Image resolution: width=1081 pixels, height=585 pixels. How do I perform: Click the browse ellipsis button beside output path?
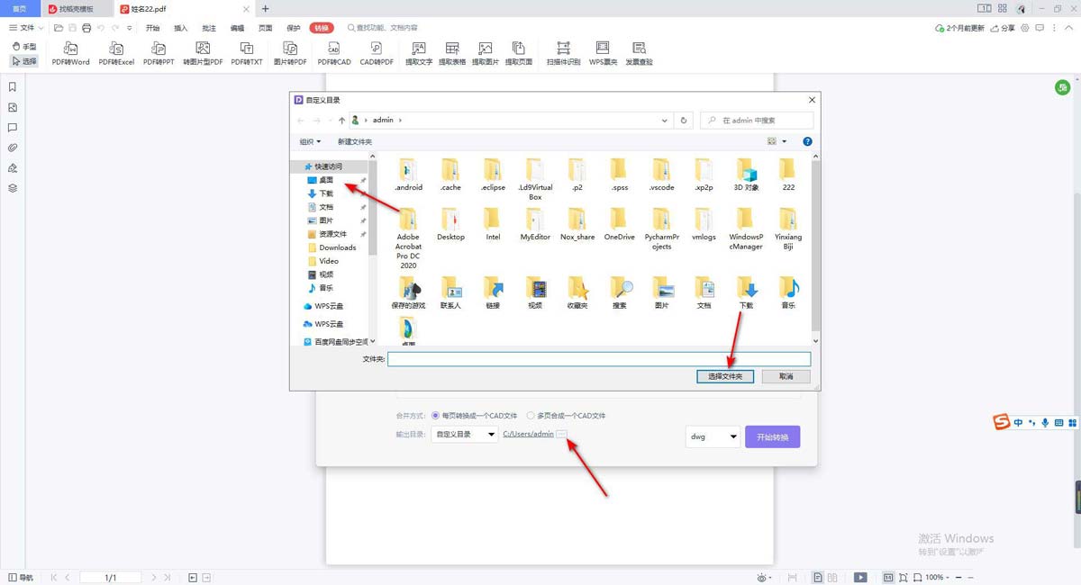(x=561, y=434)
